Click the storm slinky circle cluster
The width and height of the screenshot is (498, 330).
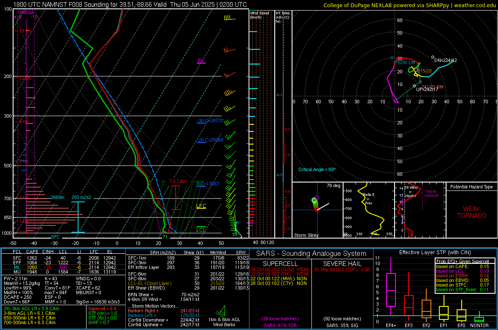point(315,203)
